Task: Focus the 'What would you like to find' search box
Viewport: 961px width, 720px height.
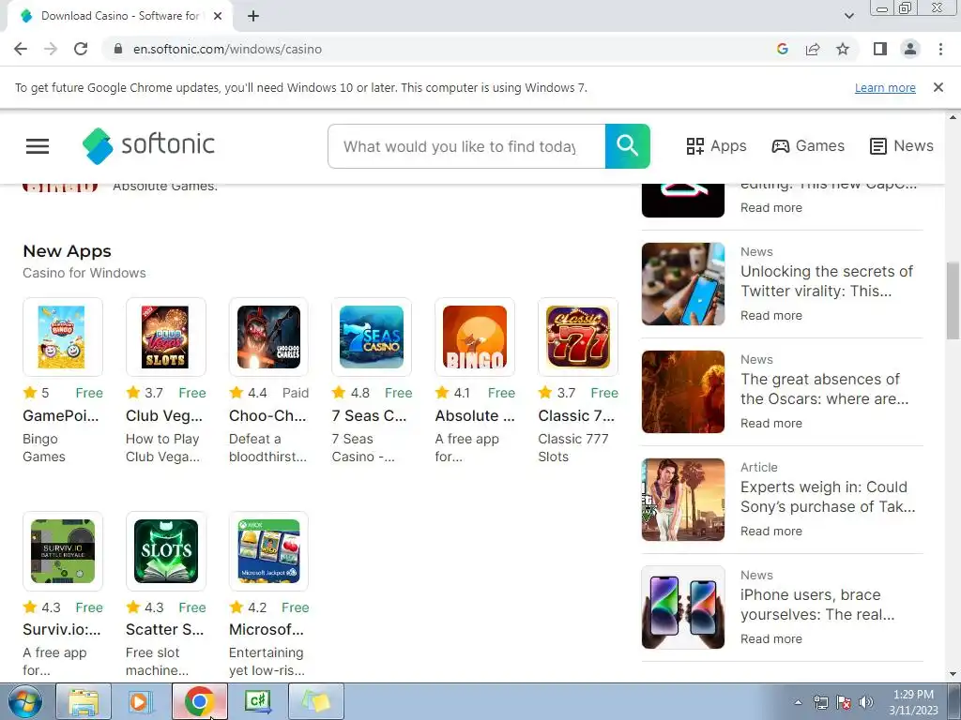Action: click(466, 146)
